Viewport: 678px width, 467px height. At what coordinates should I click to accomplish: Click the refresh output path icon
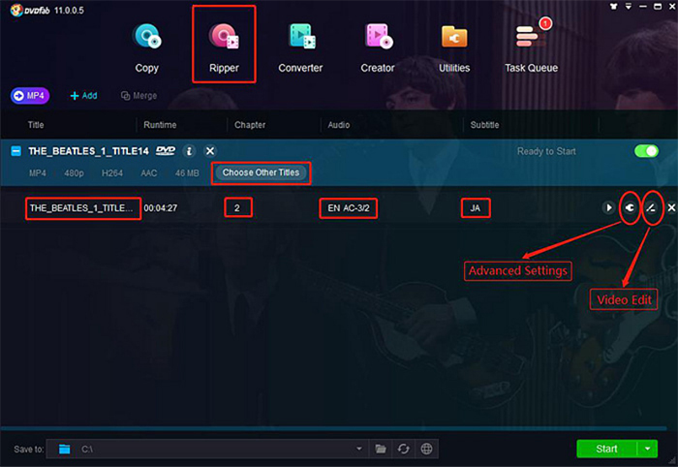coord(404,449)
